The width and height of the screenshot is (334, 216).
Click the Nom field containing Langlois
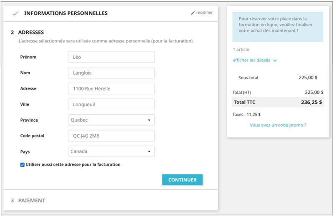pos(111,73)
